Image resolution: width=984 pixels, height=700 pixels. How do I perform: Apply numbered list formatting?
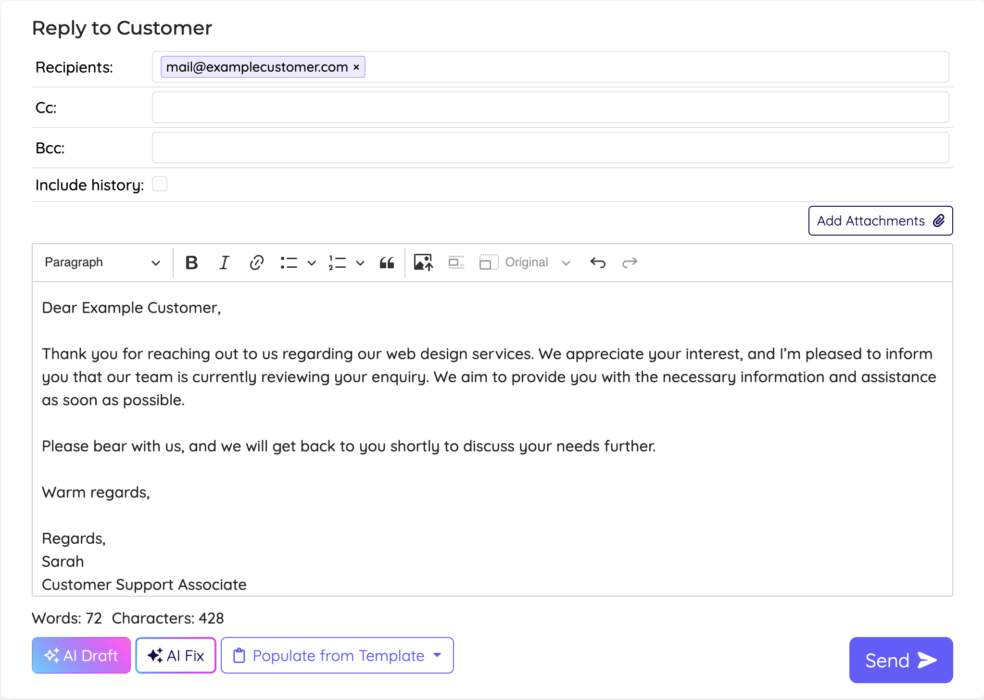[x=338, y=262]
